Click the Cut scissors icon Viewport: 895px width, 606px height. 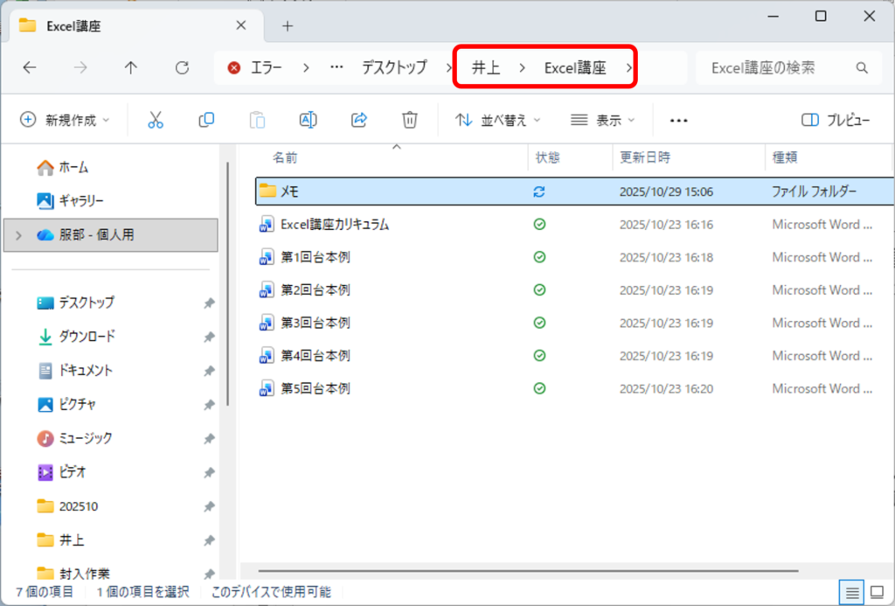(x=156, y=120)
